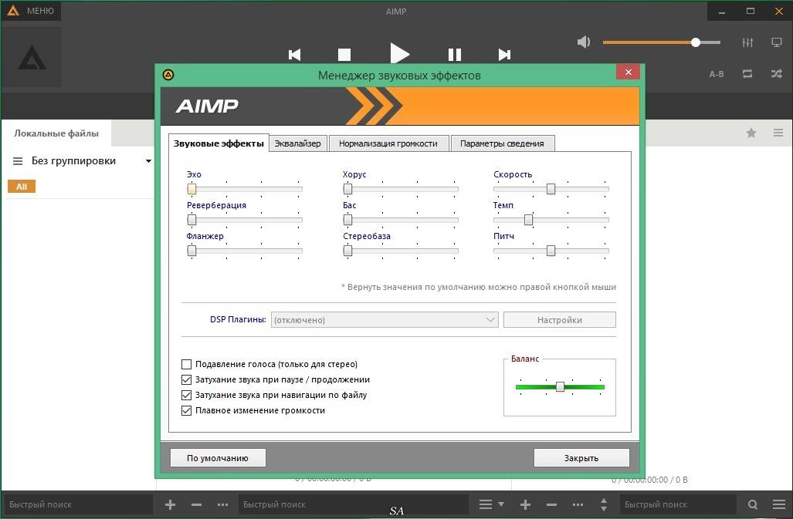793x519 pixels.
Task: Open the bottom-right hamburger menu icon
Action: 779,504
